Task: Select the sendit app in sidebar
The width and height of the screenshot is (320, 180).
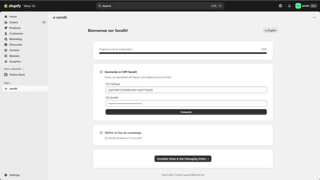Action: click(24, 88)
